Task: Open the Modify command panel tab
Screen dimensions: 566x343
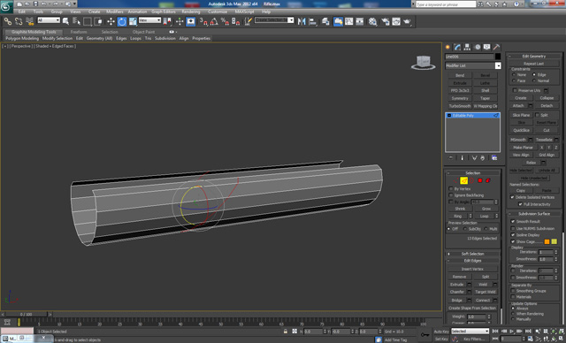Action: pyautogui.click(x=457, y=47)
